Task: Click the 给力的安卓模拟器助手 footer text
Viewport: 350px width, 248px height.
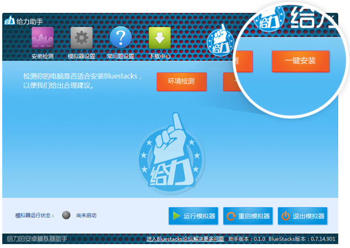Action: point(37,239)
